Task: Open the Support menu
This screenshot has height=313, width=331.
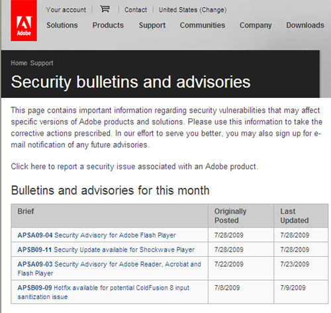Action: click(x=152, y=25)
